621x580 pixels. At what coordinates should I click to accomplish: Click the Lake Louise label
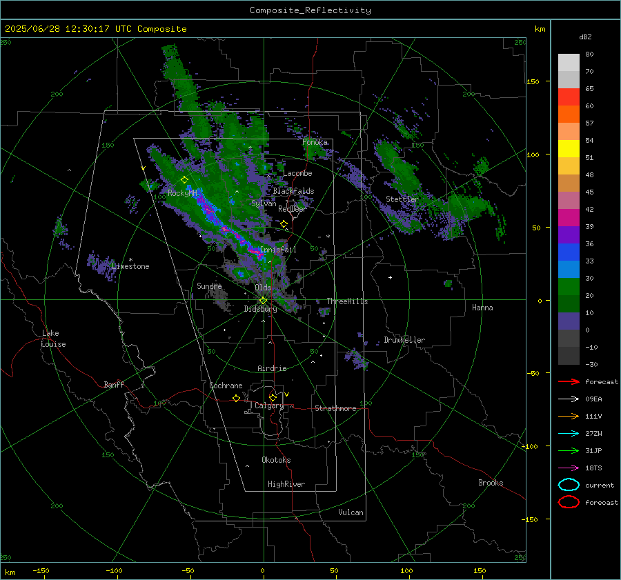53,339
